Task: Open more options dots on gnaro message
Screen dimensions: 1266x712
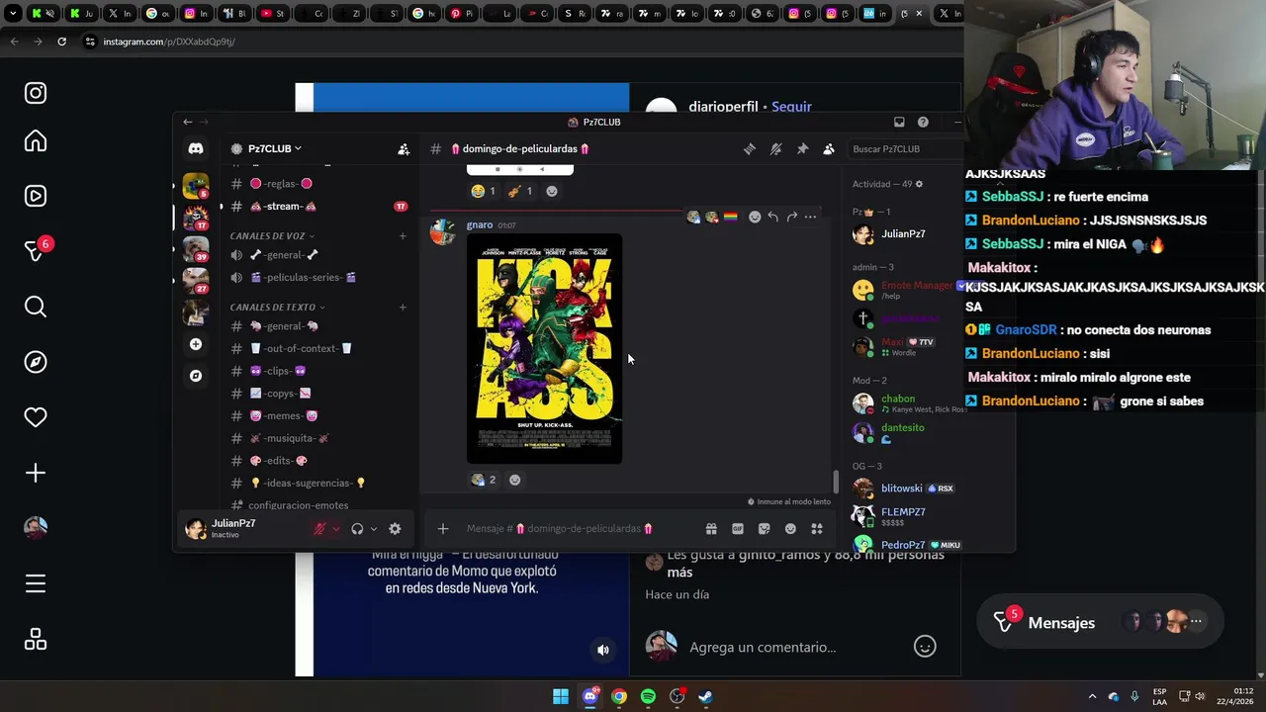Action: (x=810, y=217)
